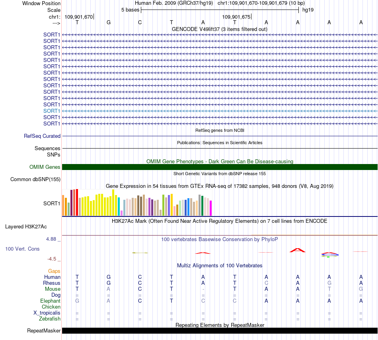Click the GENCODE V49lift37 track title
This screenshot has width=378, height=340.
click(220, 29)
